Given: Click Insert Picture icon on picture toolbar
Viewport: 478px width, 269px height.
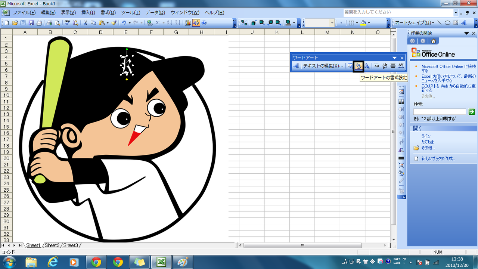Looking at the screenshot, I should 401,92.
